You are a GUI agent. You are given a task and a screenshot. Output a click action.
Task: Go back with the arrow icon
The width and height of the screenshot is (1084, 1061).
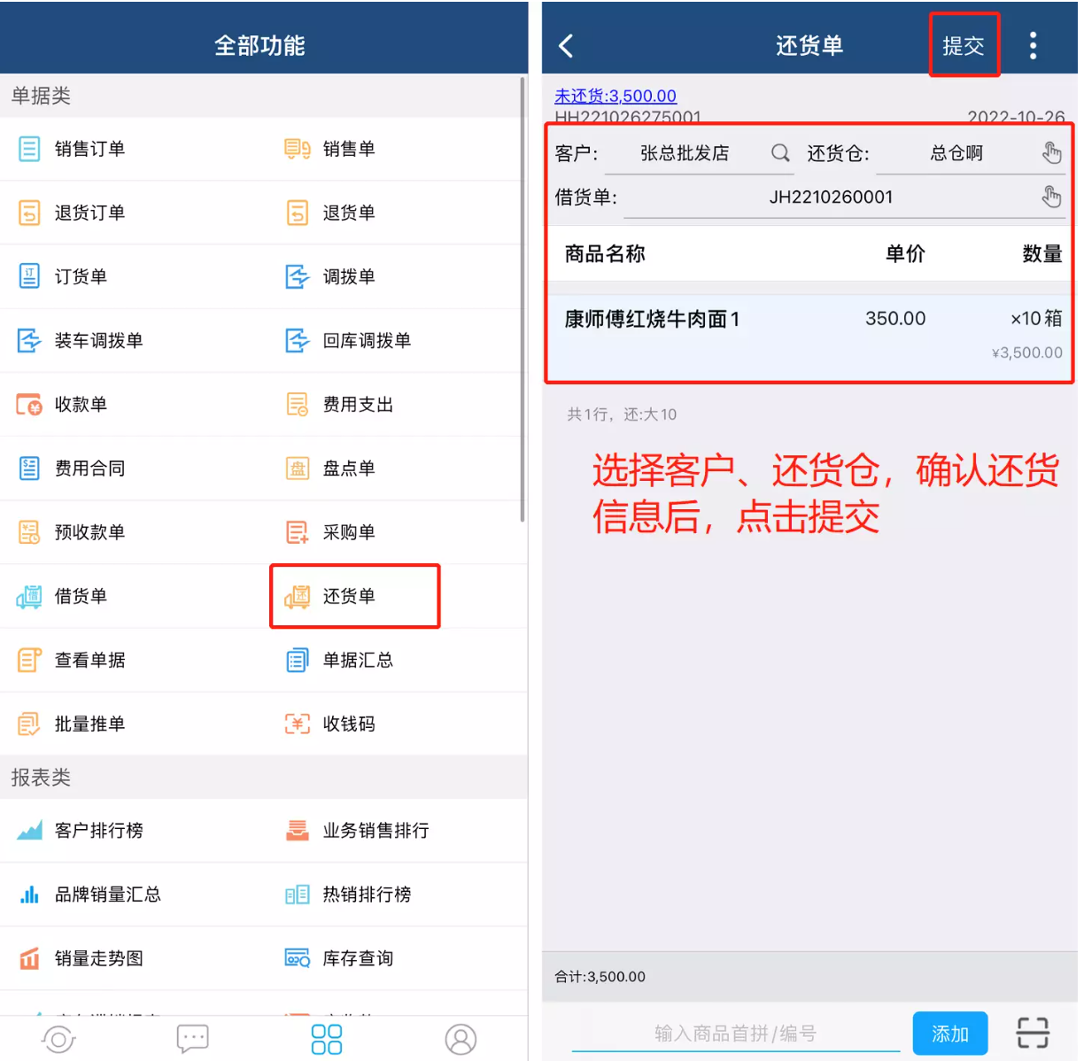tap(567, 45)
